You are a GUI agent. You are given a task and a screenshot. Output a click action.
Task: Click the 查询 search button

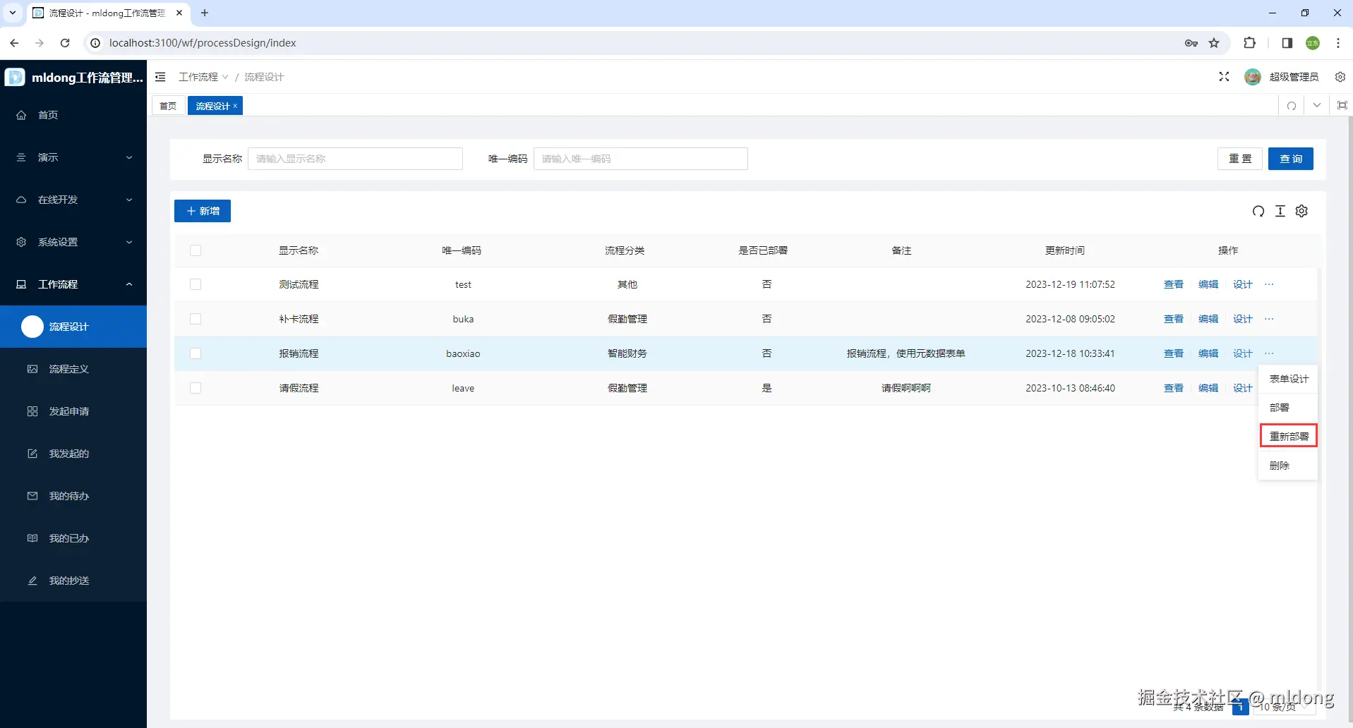coord(1290,159)
